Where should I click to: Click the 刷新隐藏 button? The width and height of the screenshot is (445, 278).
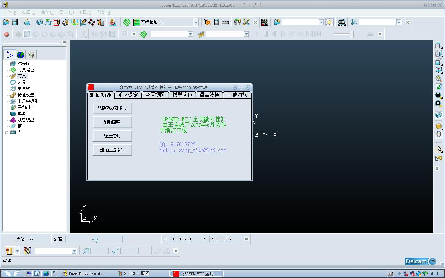coord(112,122)
